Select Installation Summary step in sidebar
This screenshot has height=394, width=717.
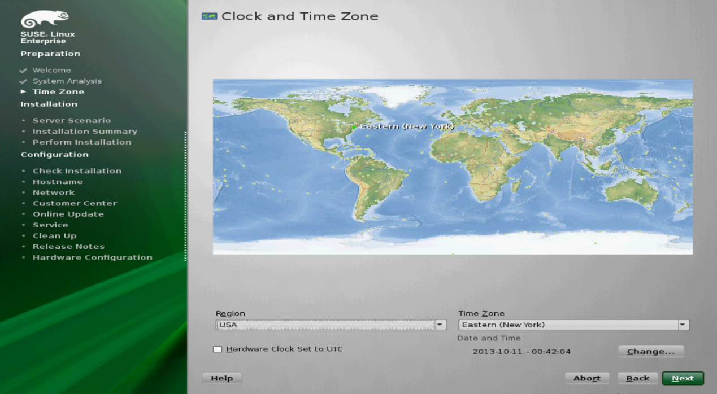tap(85, 131)
